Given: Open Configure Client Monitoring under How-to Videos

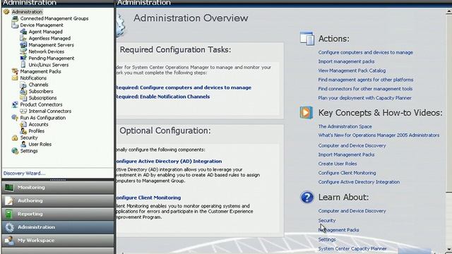Looking at the screenshot, I should point(347,173).
